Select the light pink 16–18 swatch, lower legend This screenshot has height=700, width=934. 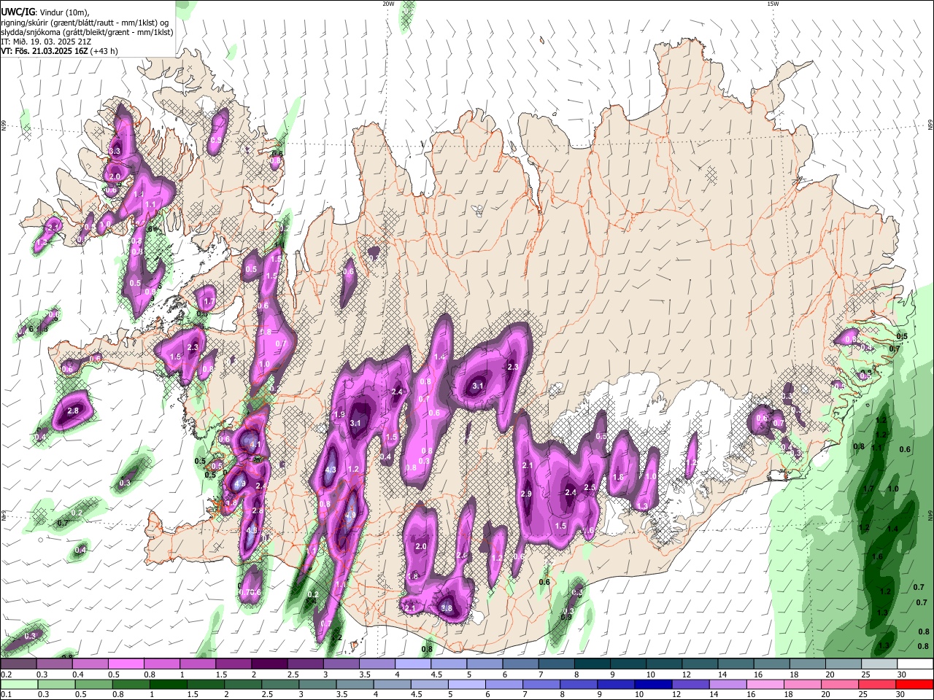coord(765,684)
